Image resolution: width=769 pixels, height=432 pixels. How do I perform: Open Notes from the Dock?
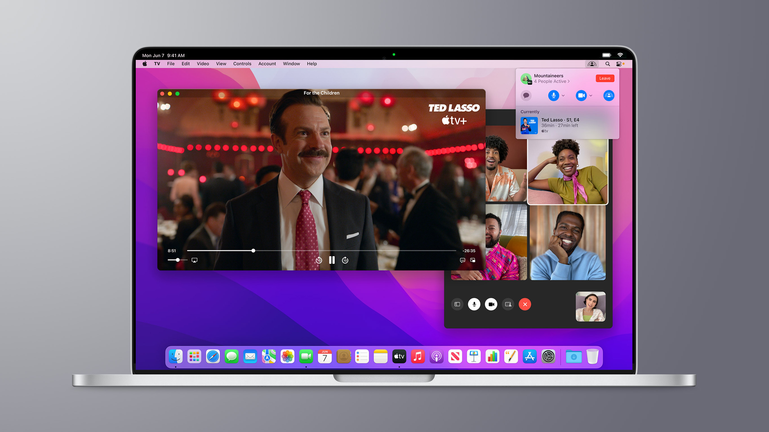coord(381,356)
